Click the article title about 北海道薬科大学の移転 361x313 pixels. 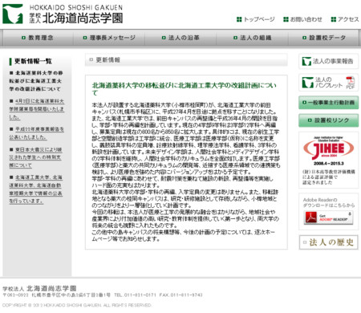click(185, 89)
